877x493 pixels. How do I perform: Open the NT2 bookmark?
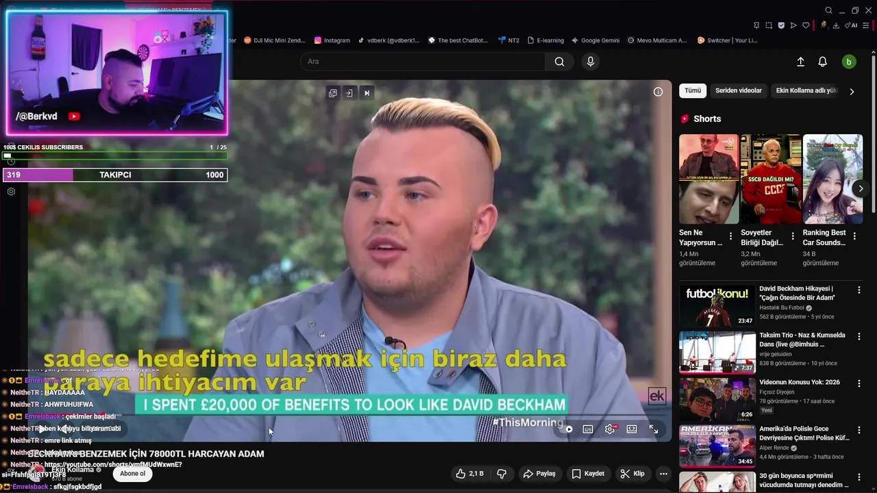point(509,40)
